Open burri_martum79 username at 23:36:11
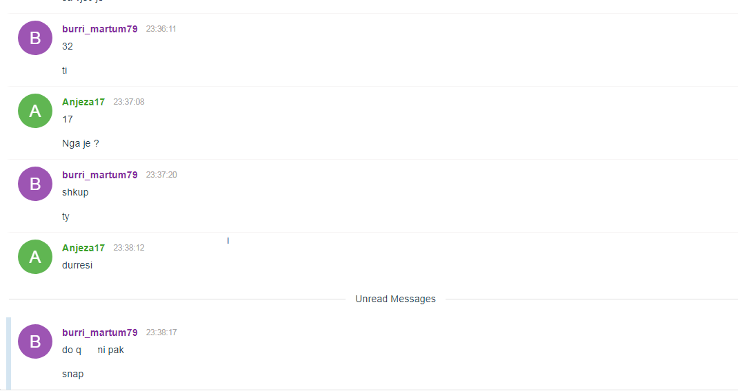Screen dimensions: 738x391 coord(100,29)
